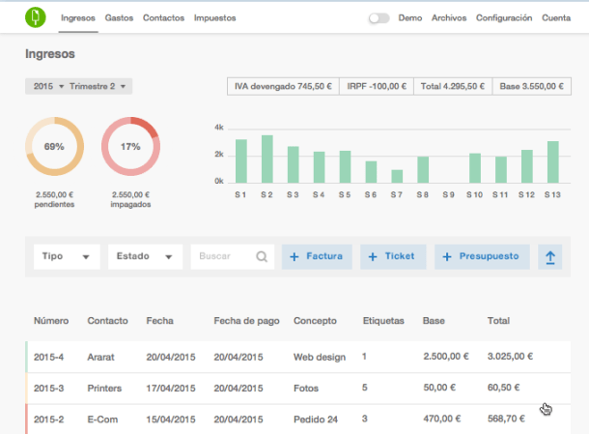Open the Estado filter dropdown

tap(143, 257)
